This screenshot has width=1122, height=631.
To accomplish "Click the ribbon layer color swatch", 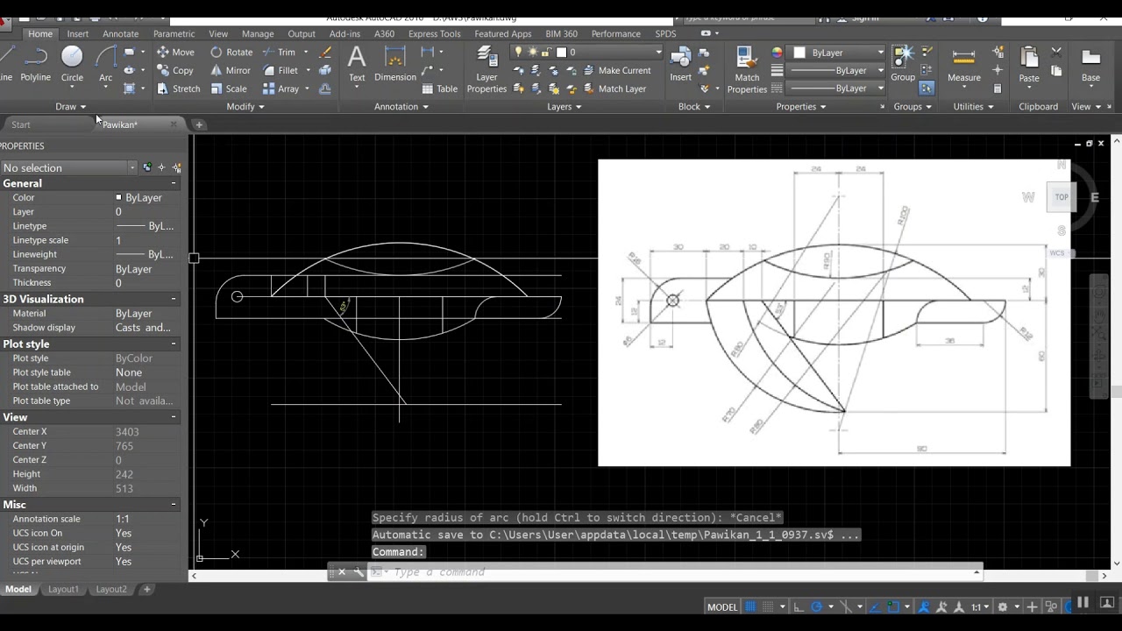I will (x=561, y=53).
